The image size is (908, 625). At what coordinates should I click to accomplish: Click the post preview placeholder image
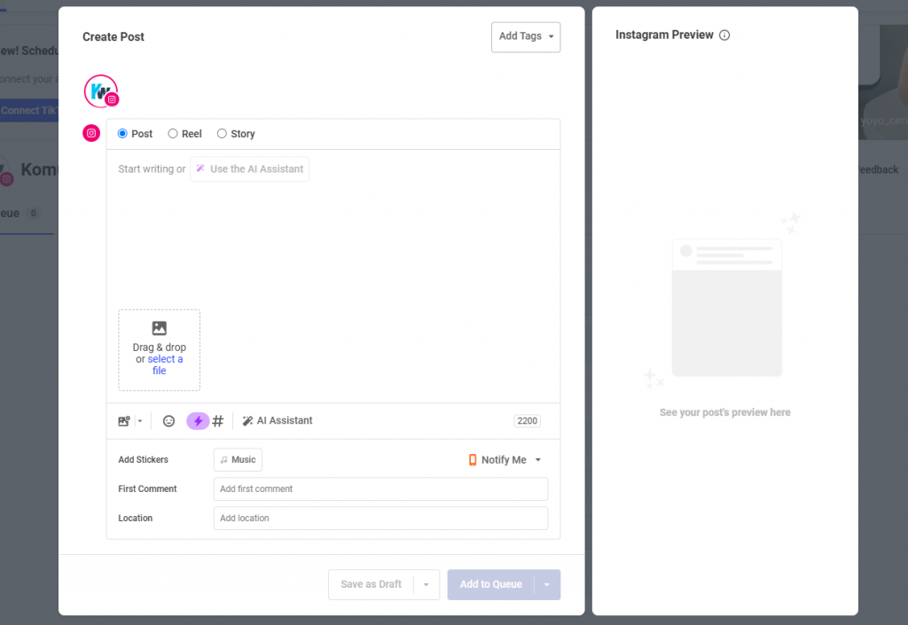727,308
